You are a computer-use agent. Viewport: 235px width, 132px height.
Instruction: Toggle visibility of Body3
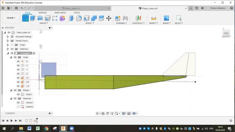[18, 94]
